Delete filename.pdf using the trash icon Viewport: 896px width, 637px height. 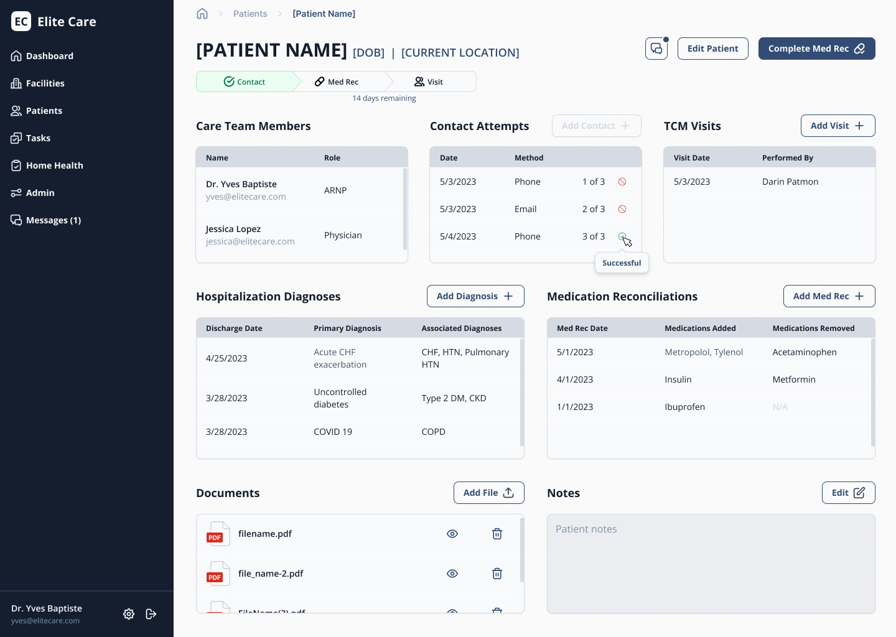click(x=497, y=534)
